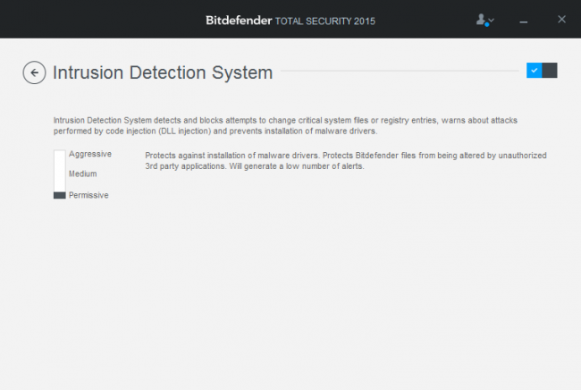Click the Bitdefender logo in title bar
Image resolution: width=581 pixels, height=390 pixels.
point(240,19)
